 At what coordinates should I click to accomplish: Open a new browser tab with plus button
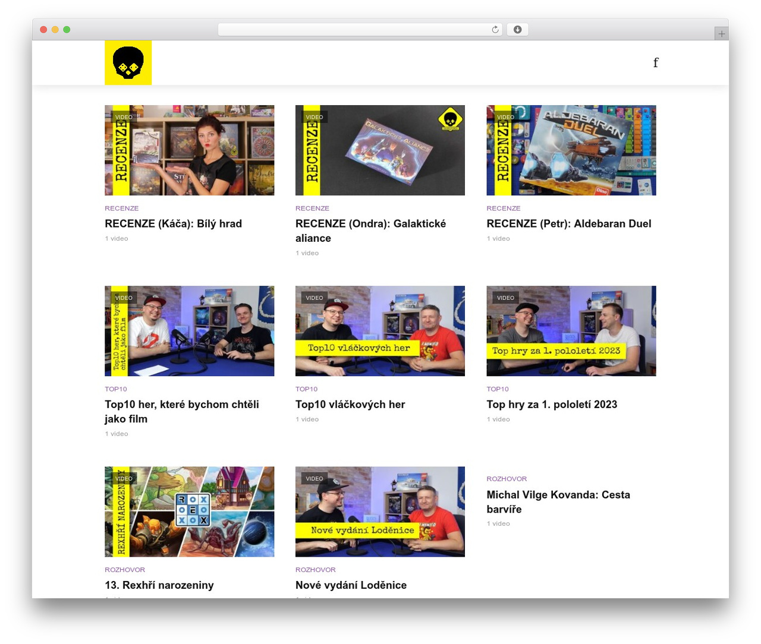point(721,34)
